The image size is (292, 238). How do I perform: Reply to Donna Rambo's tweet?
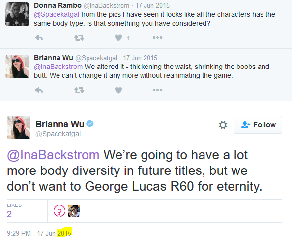(x=39, y=38)
